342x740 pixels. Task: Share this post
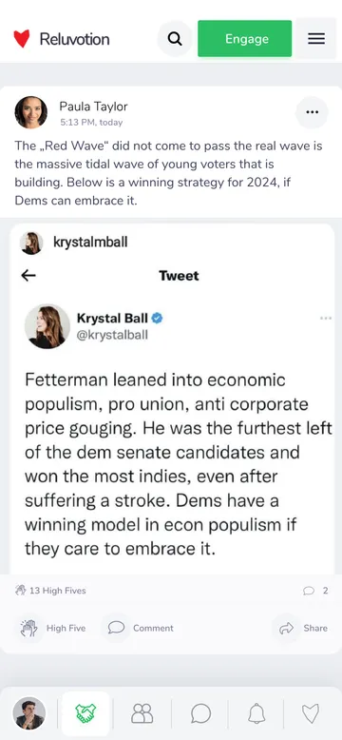click(303, 628)
